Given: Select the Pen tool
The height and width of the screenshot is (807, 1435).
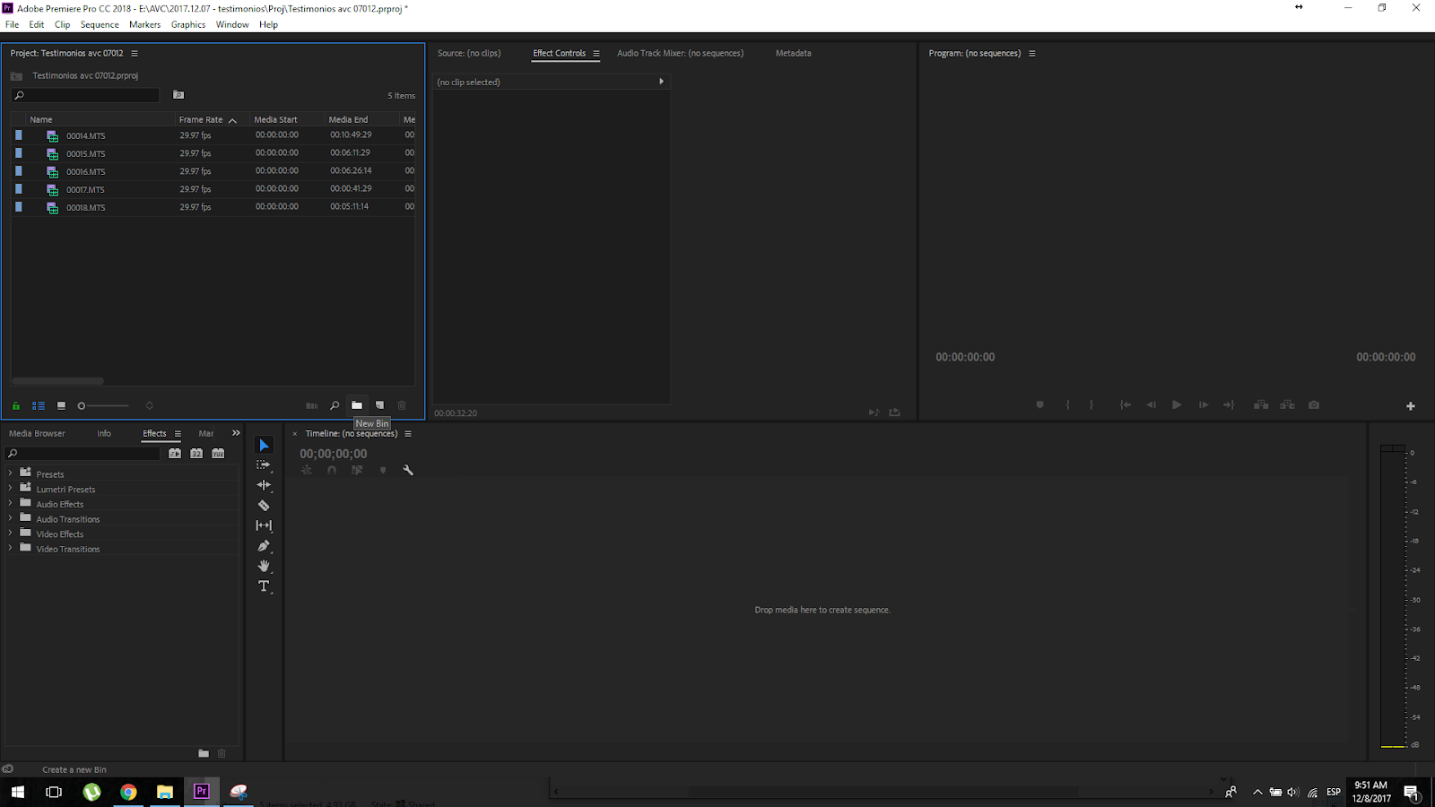Looking at the screenshot, I should click(x=264, y=546).
